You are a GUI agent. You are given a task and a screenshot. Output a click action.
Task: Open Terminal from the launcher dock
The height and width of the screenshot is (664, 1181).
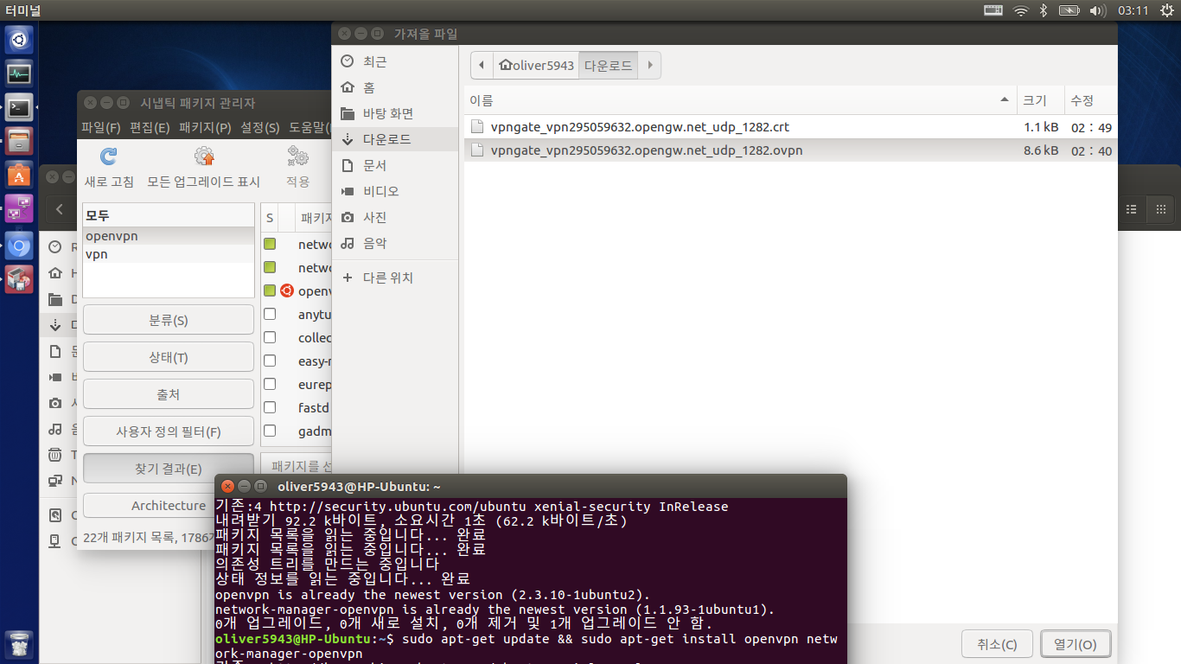coord(19,107)
